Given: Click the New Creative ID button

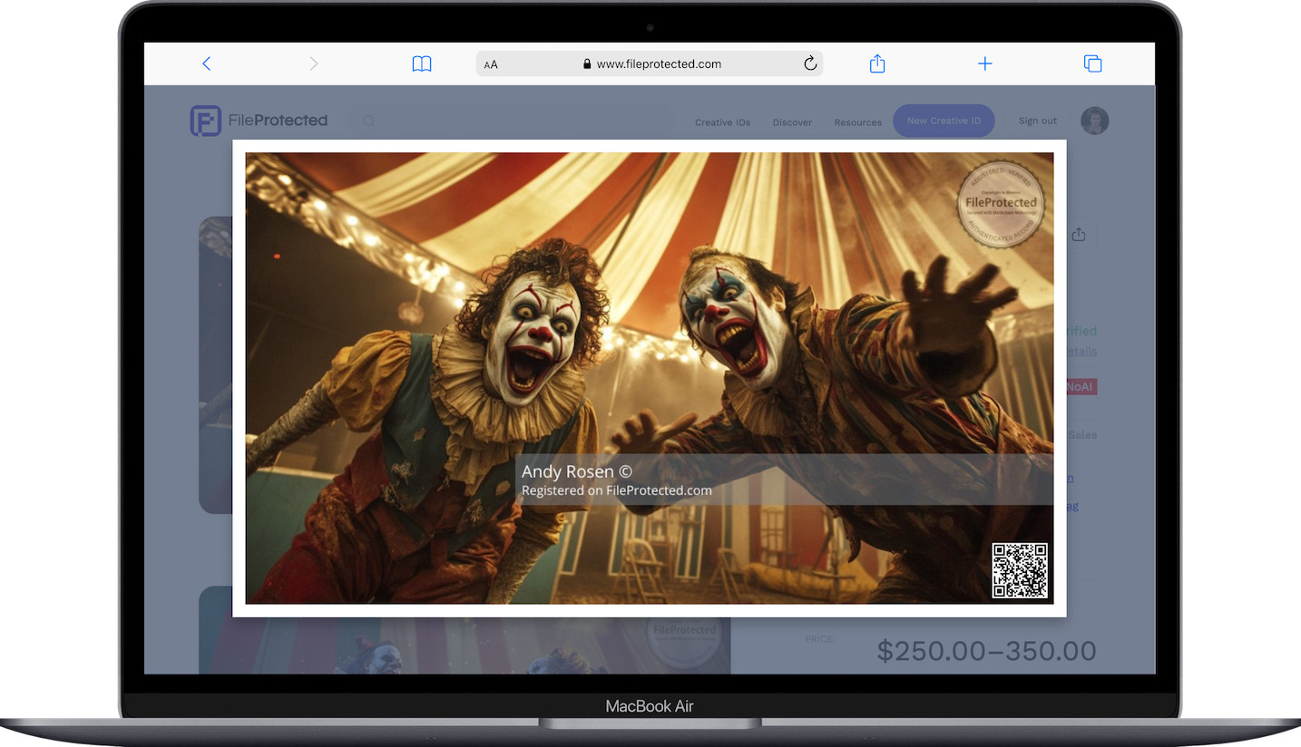Looking at the screenshot, I should pyautogui.click(x=944, y=121).
